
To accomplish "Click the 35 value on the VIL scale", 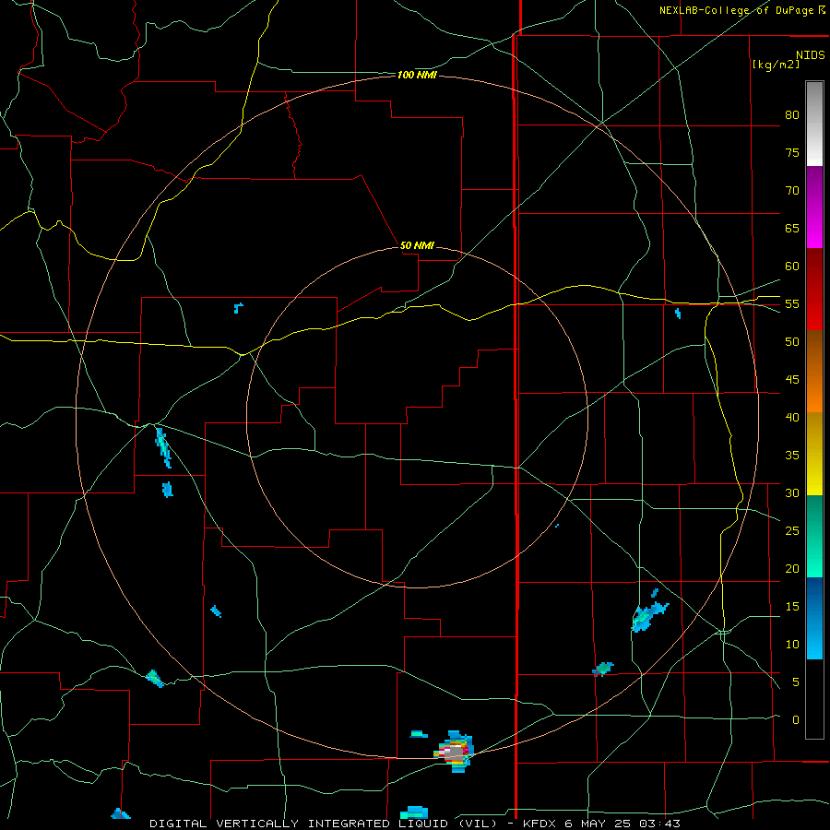I will coord(792,456).
